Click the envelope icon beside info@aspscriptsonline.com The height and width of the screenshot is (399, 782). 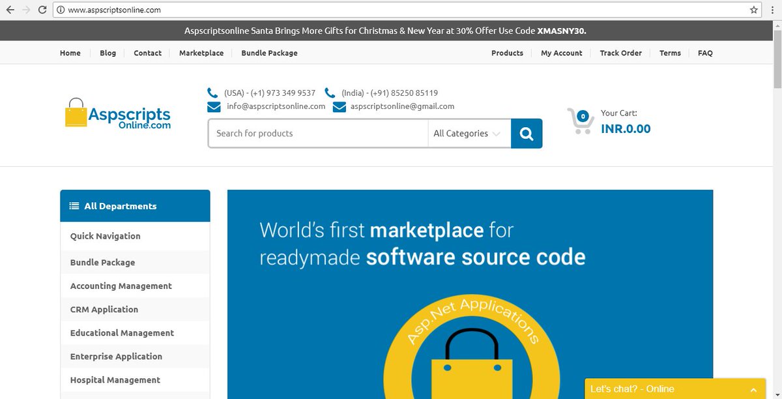click(x=214, y=106)
